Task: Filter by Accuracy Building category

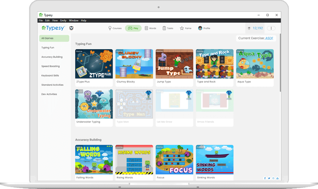Action: point(52,57)
